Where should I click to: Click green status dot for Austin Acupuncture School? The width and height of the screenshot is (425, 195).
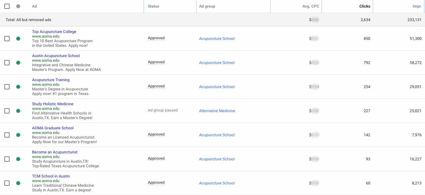[x=18, y=63]
